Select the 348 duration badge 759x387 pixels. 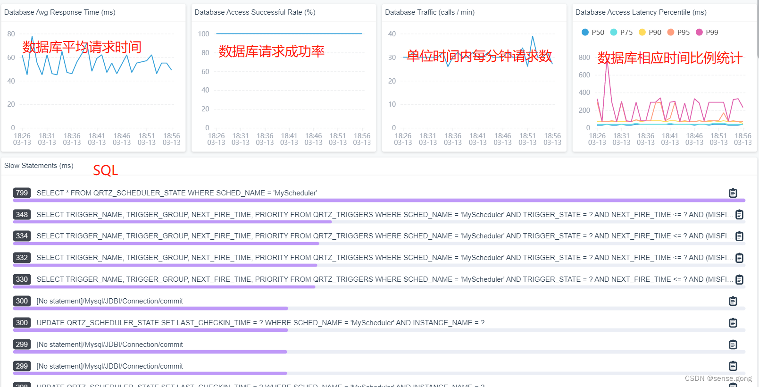(x=22, y=214)
